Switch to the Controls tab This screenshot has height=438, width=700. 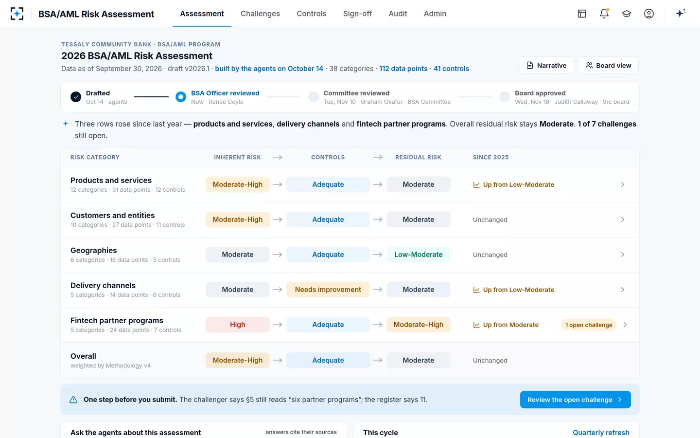(312, 14)
